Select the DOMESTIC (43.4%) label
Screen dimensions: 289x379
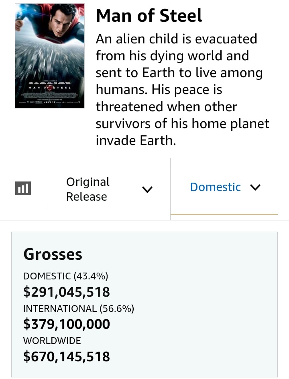[x=65, y=276]
